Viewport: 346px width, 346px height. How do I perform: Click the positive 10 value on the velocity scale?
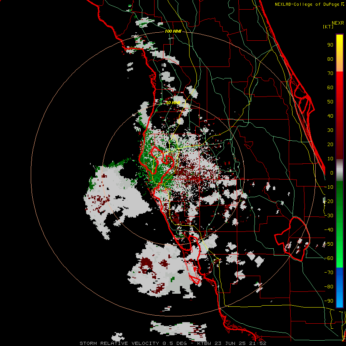click(330, 158)
